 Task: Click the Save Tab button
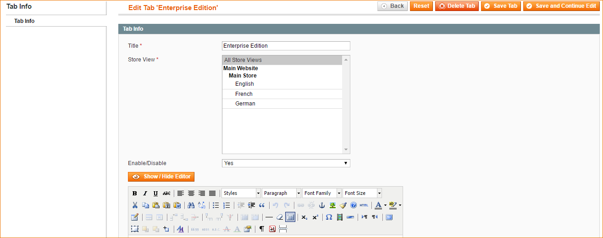501,6
